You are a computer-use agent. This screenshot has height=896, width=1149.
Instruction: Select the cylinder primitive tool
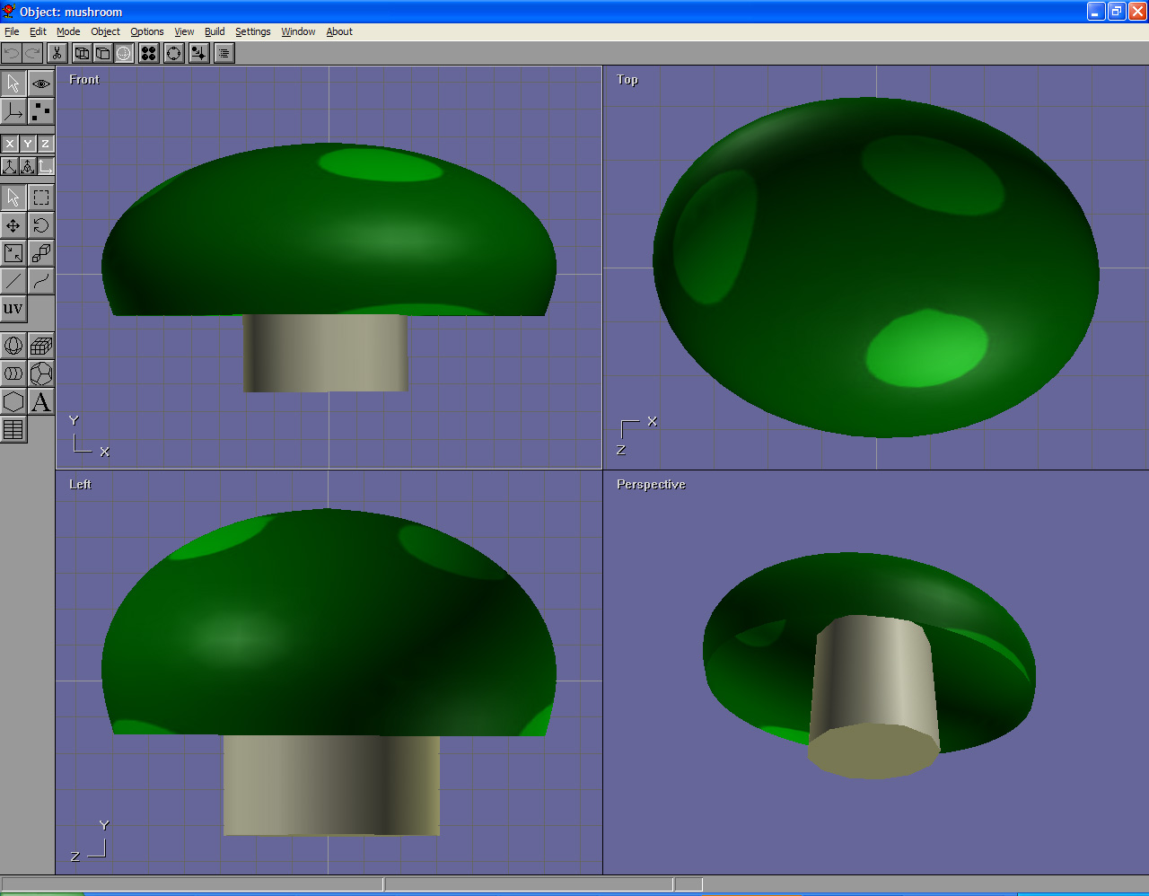13,373
